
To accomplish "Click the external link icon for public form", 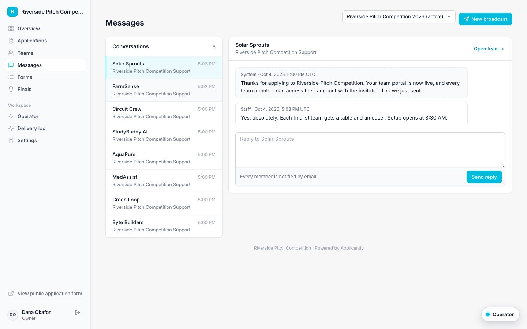I will point(11,294).
